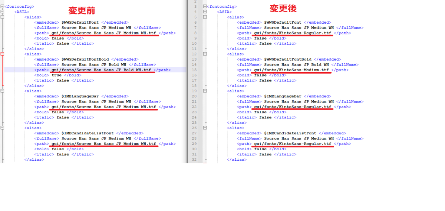This screenshot has height=211, width=445.
Task: Collapse fold marker at line 19 in right pane
Action: [x=205, y=91]
